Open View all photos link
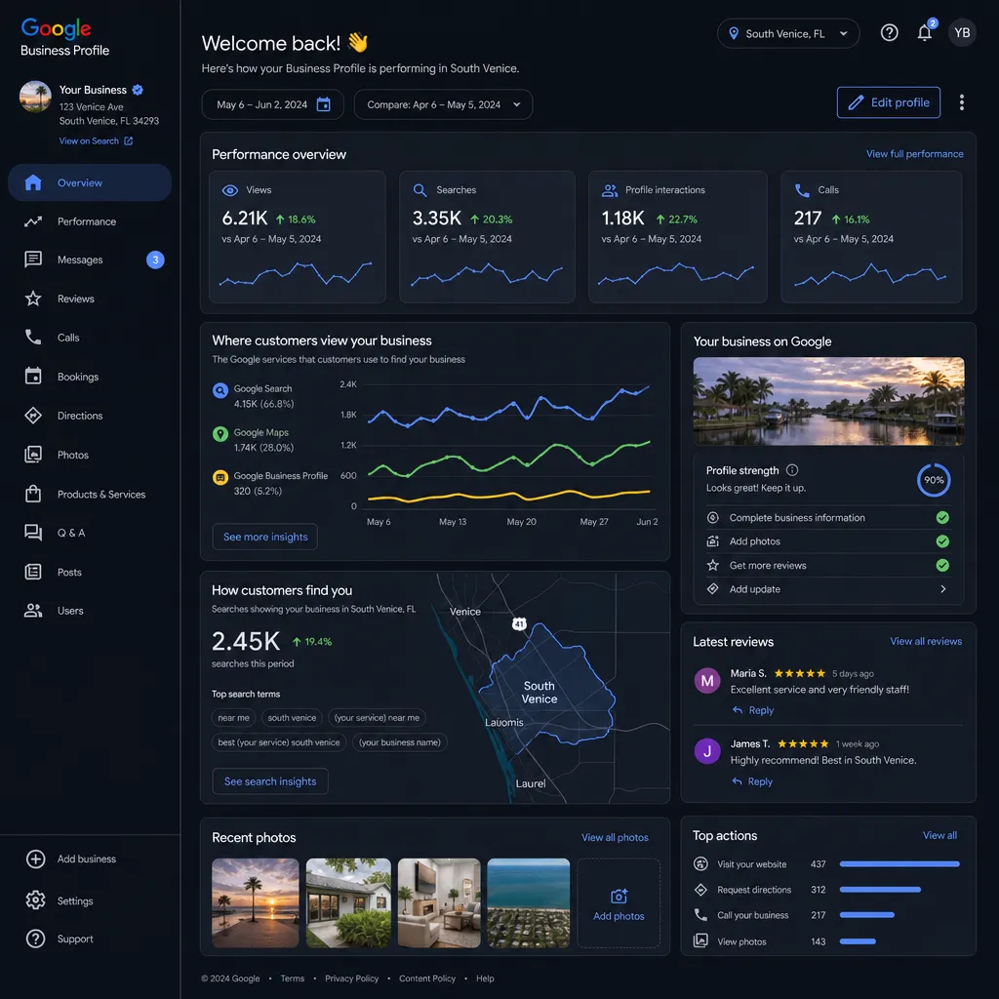 [x=615, y=837]
